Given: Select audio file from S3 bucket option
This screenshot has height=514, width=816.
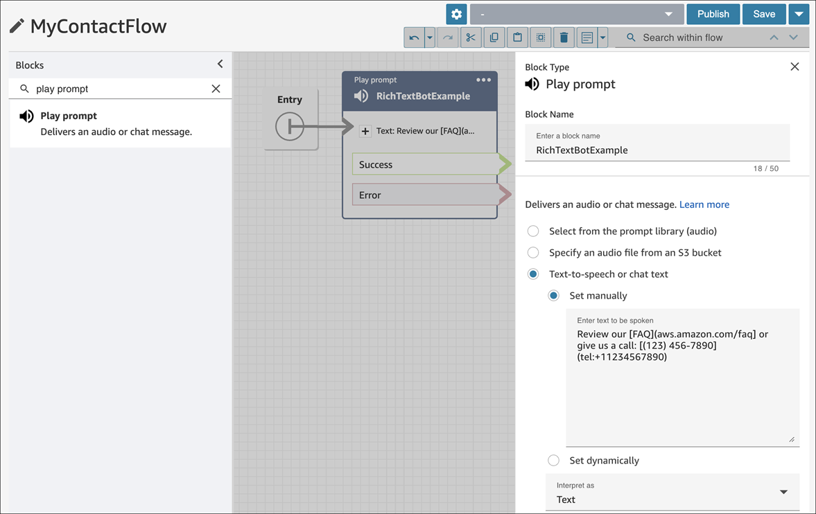Looking at the screenshot, I should 533,252.
